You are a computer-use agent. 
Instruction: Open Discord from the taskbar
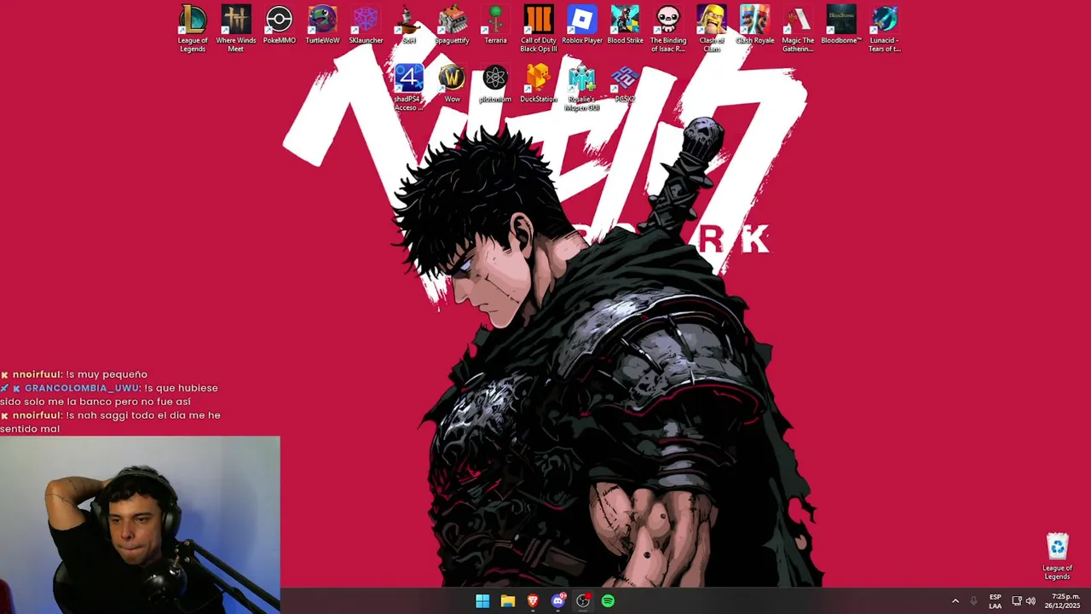pos(558,601)
